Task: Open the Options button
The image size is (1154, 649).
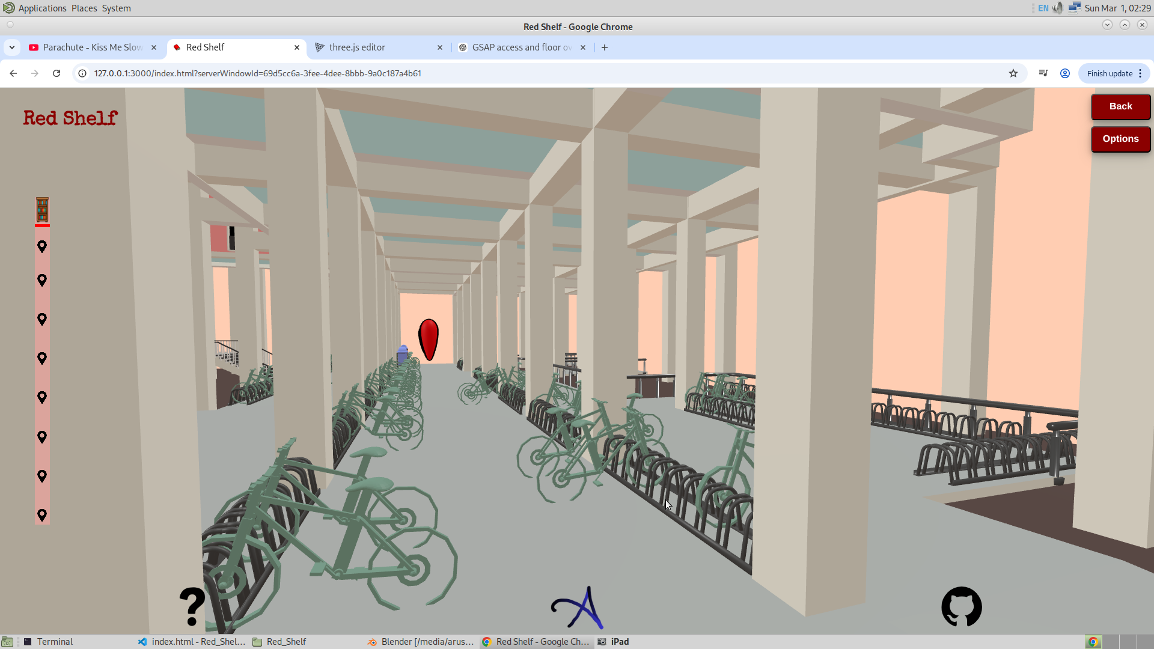Action: [1120, 139]
